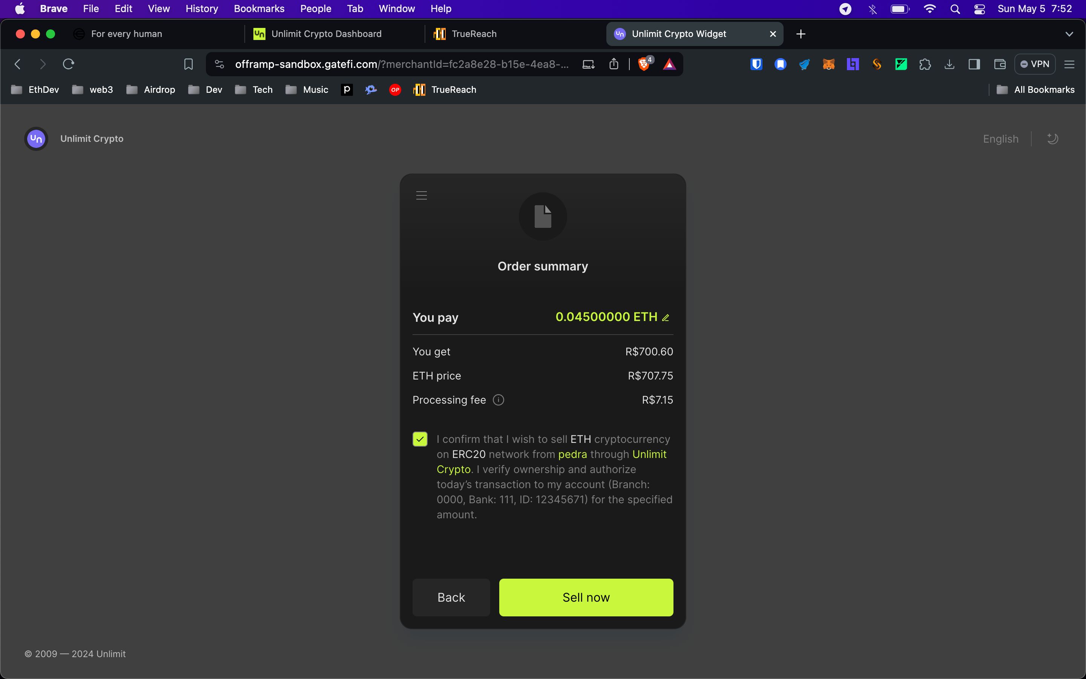The width and height of the screenshot is (1086, 679).
Task: Open the Brave app menu
Action: click(54, 9)
